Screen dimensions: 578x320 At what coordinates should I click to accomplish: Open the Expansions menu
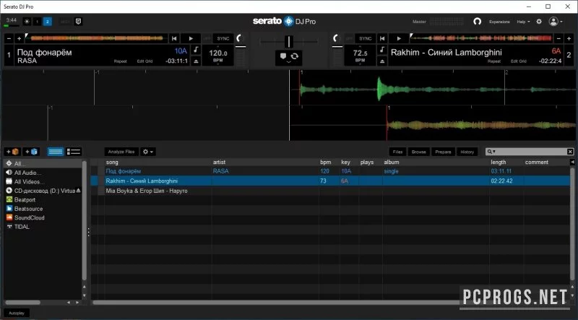[499, 22]
